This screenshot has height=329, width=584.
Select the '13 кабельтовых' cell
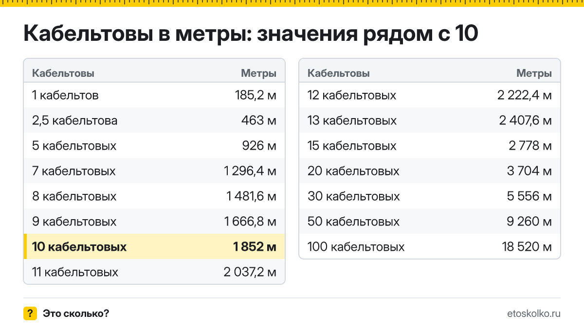pyautogui.click(x=352, y=121)
